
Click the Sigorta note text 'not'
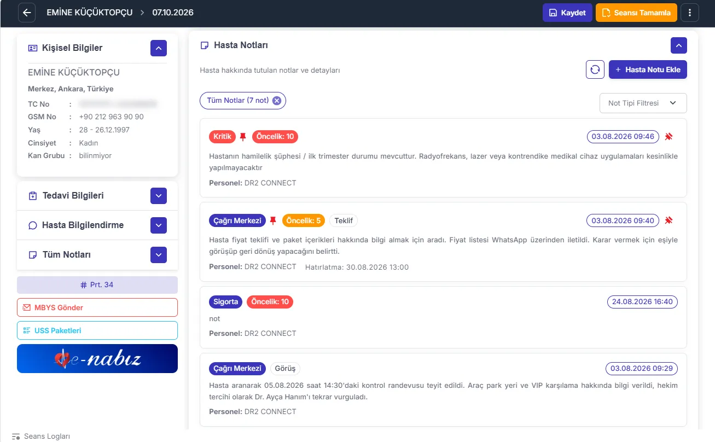tap(214, 318)
